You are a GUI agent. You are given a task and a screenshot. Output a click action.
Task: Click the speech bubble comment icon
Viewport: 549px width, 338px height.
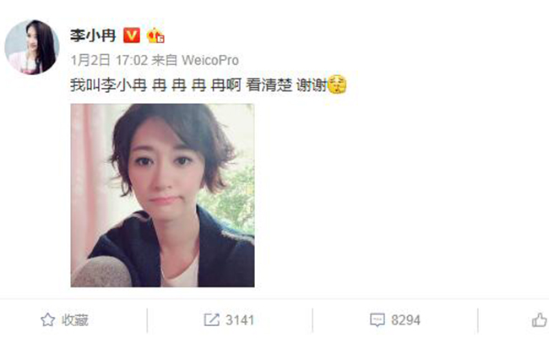coord(377,320)
